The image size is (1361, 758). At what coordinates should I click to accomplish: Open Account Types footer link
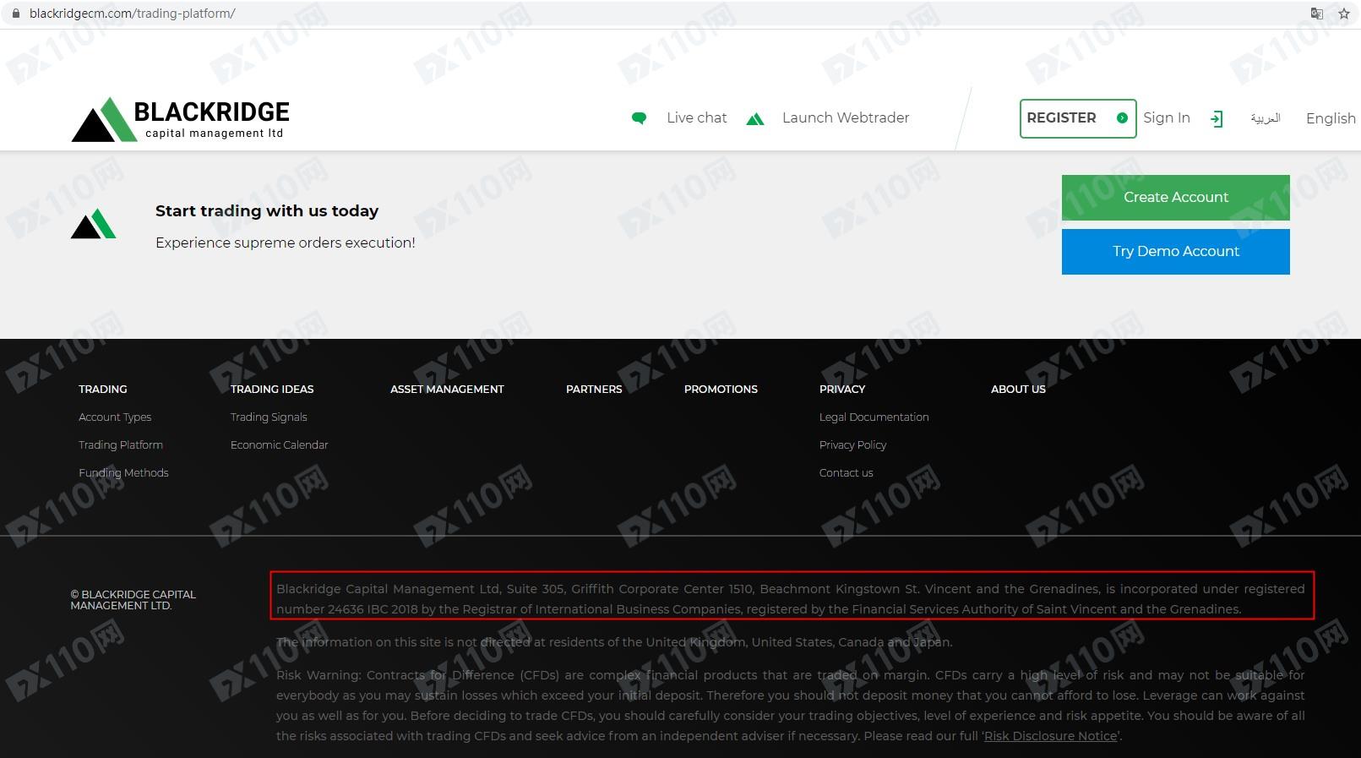click(x=115, y=417)
